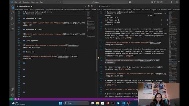Open the Accounts menu icon
The width and height of the screenshot is (189, 106).
pos(12,89)
